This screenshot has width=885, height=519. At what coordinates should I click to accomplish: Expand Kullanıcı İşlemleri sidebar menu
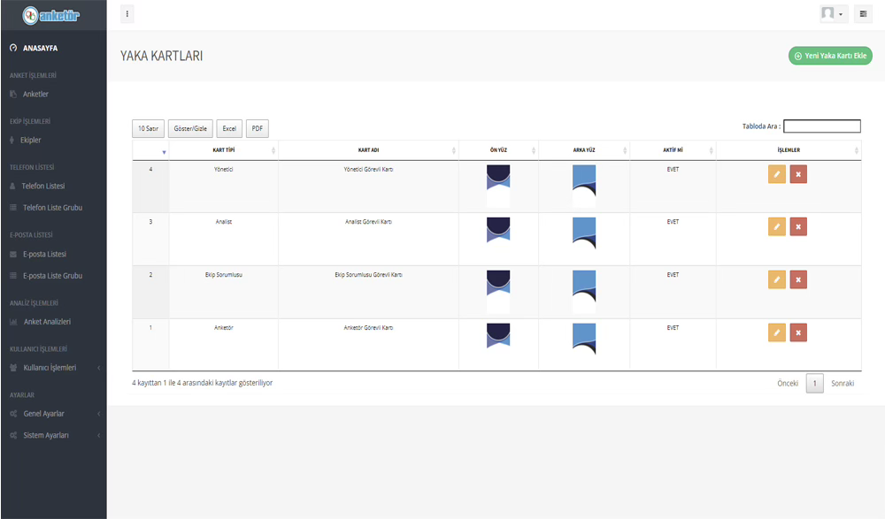53,368
